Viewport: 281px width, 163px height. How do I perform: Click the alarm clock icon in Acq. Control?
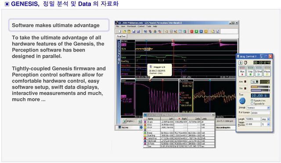(x=245, y=62)
